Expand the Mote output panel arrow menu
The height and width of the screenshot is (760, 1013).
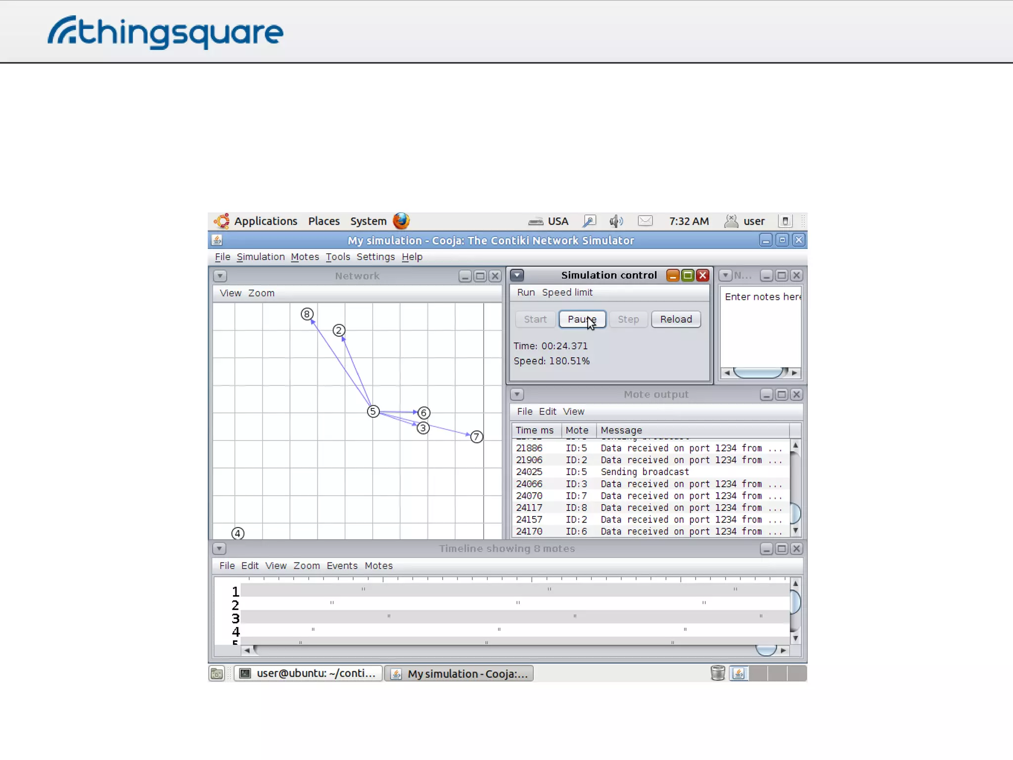pyautogui.click(x=517, y=394)
